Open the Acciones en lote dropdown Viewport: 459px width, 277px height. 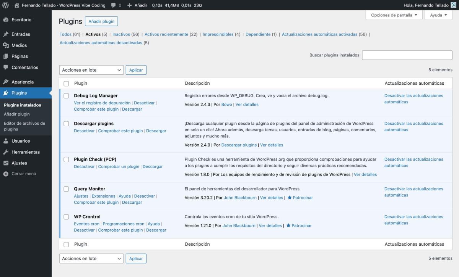tap(91, 70)
